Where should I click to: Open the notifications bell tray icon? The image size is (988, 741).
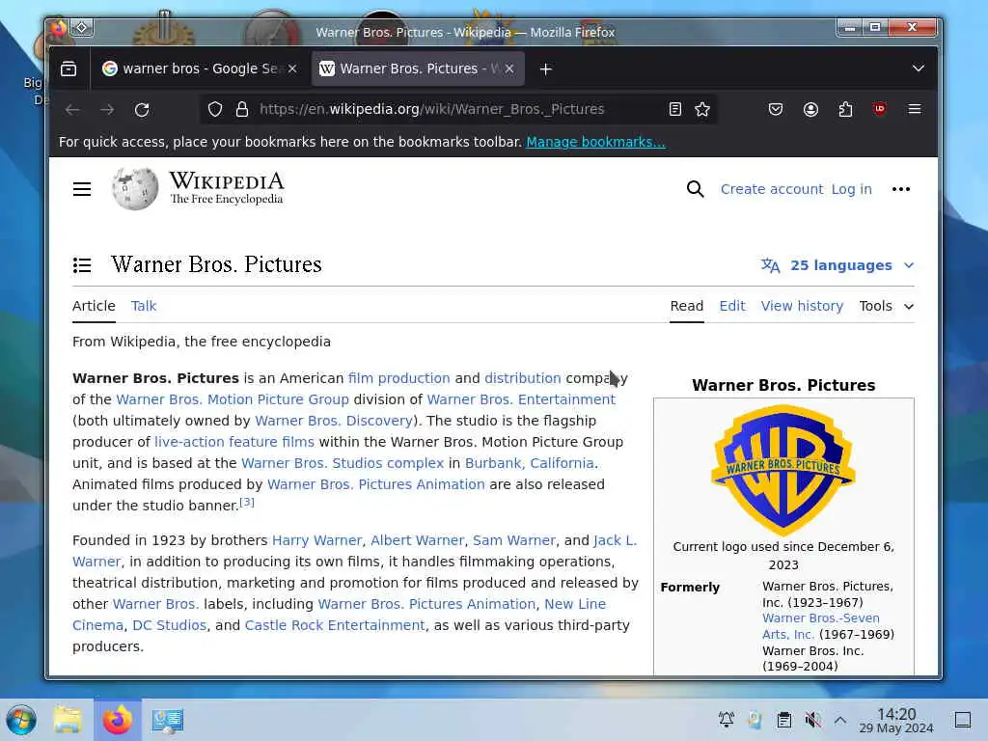[x=727, y=720]
